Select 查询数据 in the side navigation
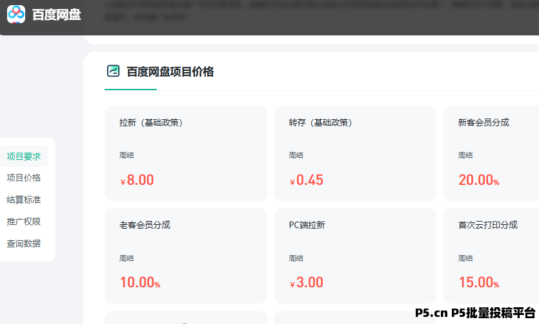Image resolution: width=539 pixels, height=324 pixels. click(24, 243)
